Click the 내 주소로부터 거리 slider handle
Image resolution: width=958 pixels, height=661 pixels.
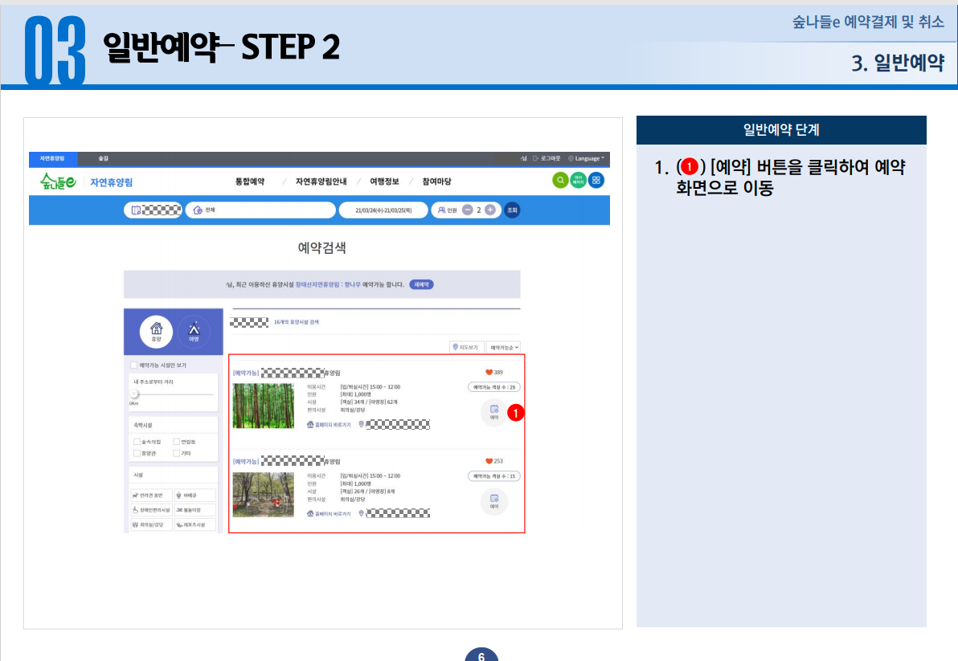(134, 394)
